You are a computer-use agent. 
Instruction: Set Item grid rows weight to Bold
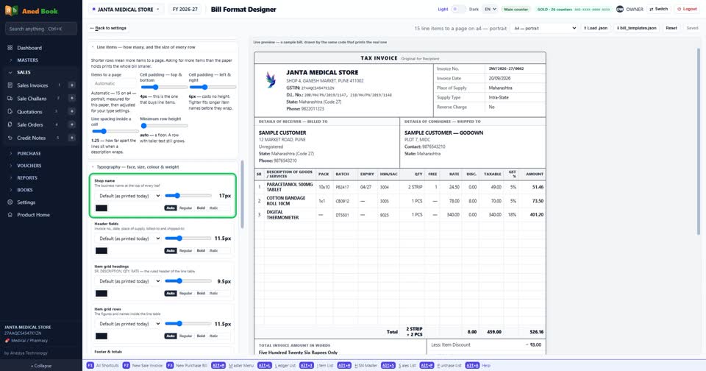click(x=201, y=336)
